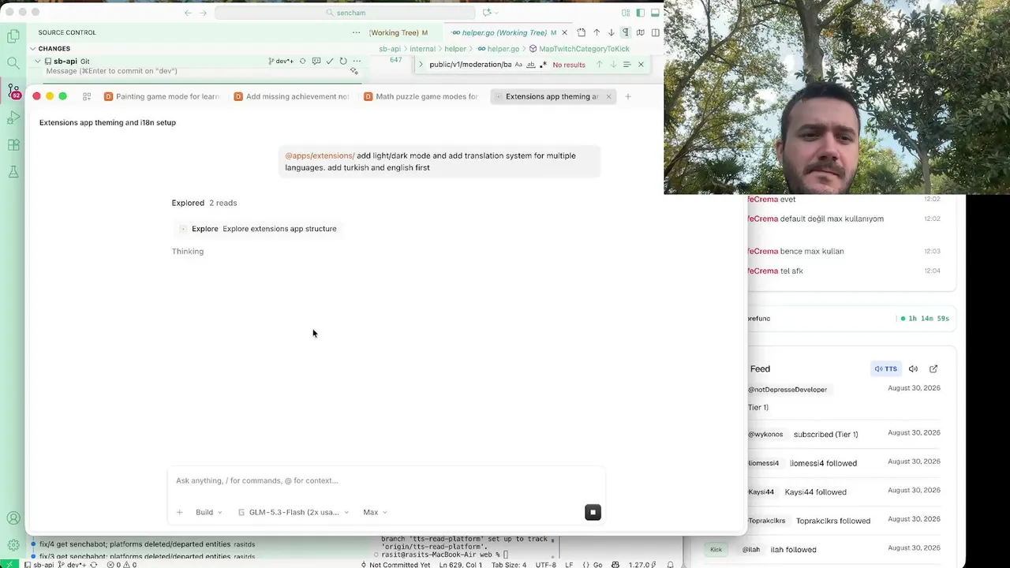Go to previous change in diff editor
Viewport: 1010px width, 568px height.
[x=597, y=32]
